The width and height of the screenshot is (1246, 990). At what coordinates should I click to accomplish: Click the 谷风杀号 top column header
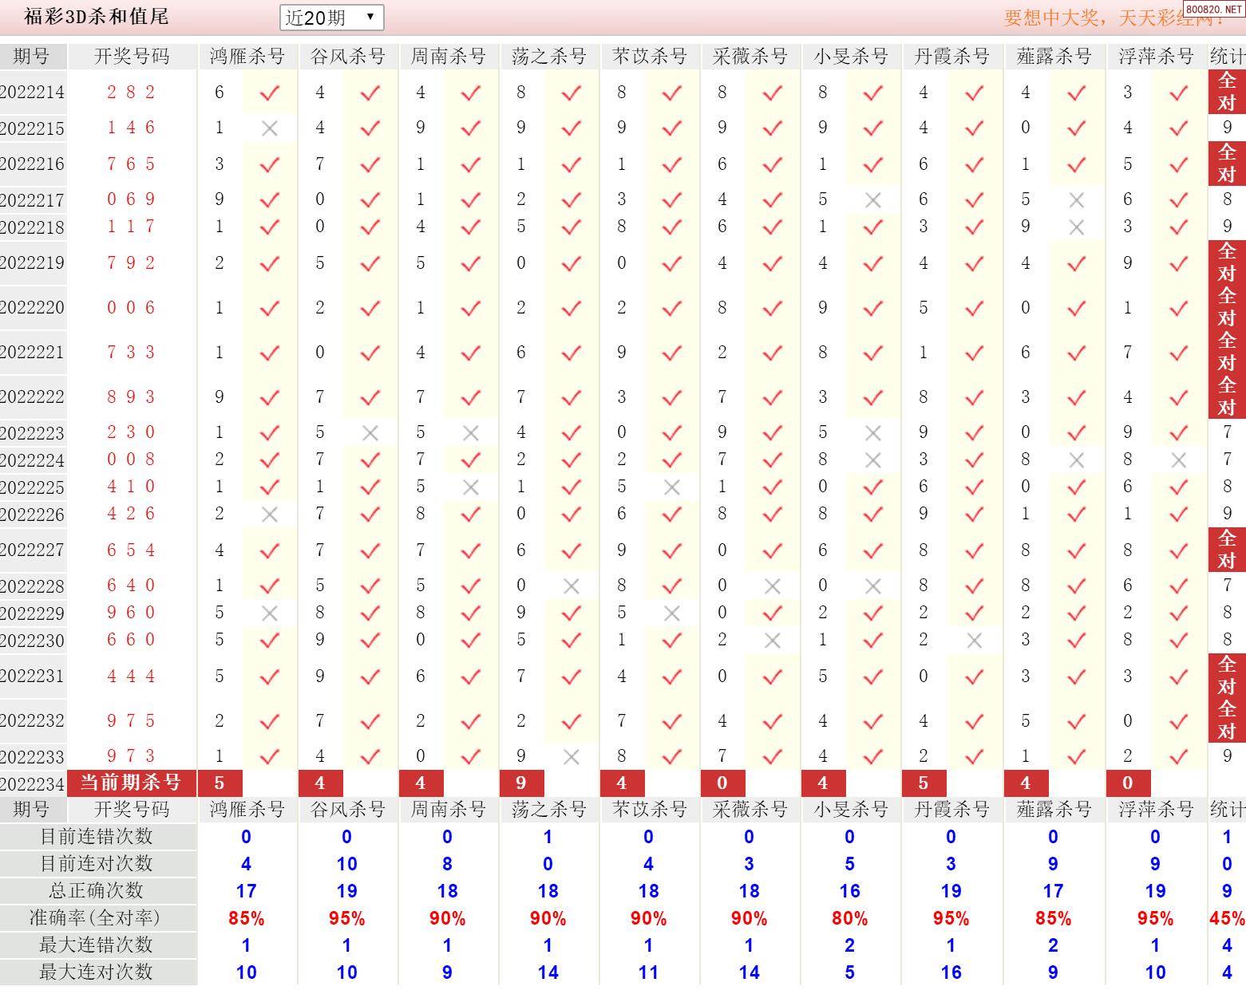pyautogui.click(x=347, y=56)
